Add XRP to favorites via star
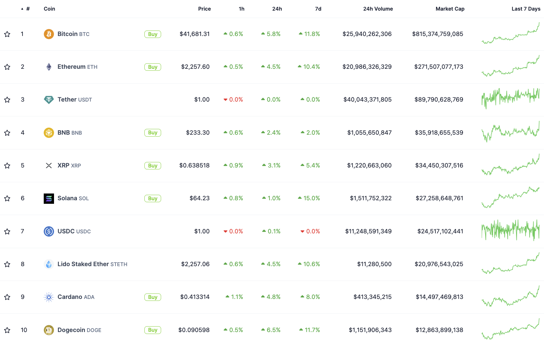 (7, 166)
